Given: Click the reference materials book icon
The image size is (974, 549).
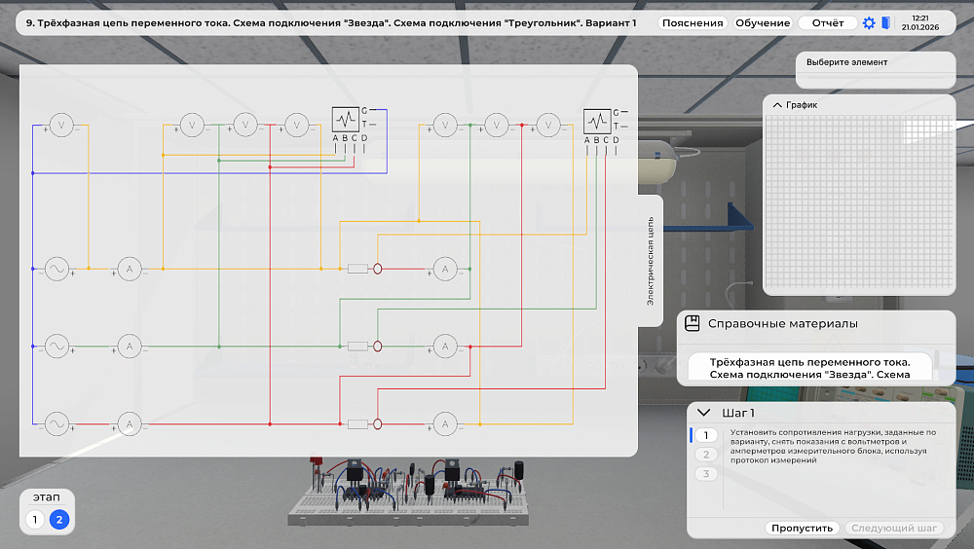Looking at the screenshot, I should coord(692,323).
